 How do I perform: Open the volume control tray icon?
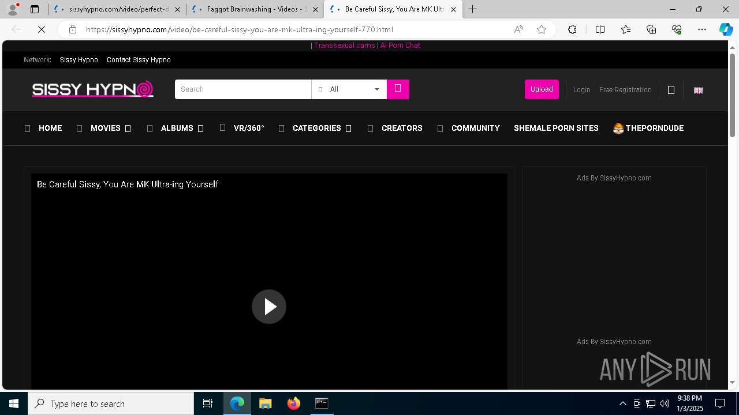tap(665, 403)
